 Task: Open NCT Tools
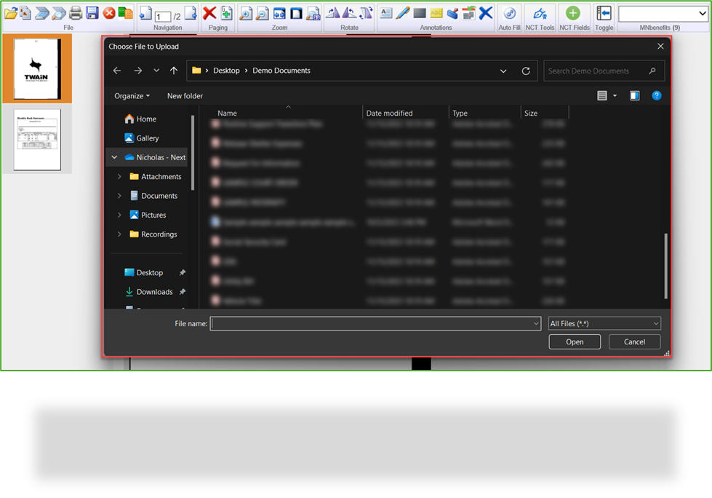540,17
